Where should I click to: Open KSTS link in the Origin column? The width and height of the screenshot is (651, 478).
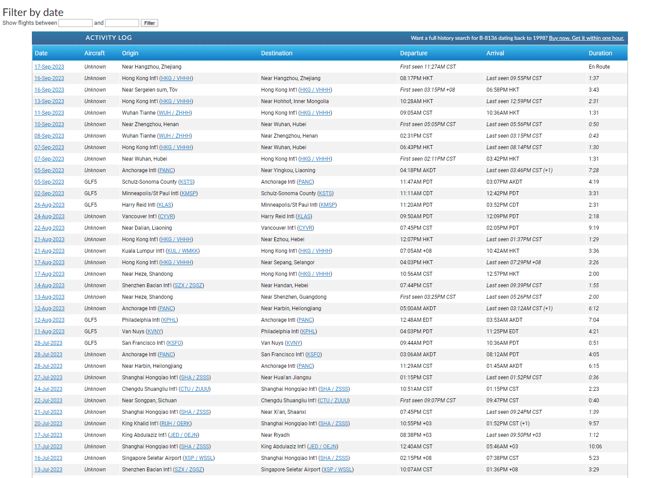pos(186,182)
